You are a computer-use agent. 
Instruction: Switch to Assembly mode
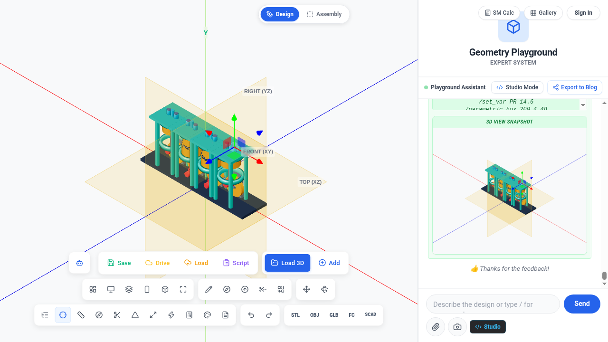324,14
